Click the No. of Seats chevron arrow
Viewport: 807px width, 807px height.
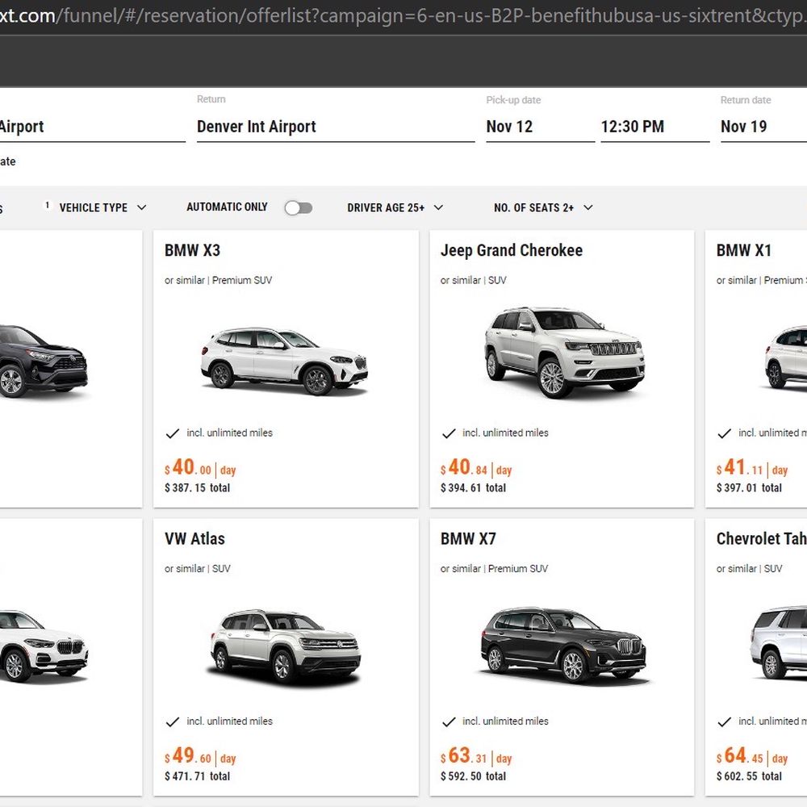tap(587, 207)
